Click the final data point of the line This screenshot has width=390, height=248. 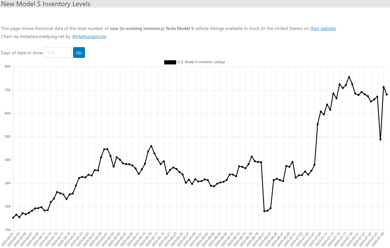(x=387, y=94)
